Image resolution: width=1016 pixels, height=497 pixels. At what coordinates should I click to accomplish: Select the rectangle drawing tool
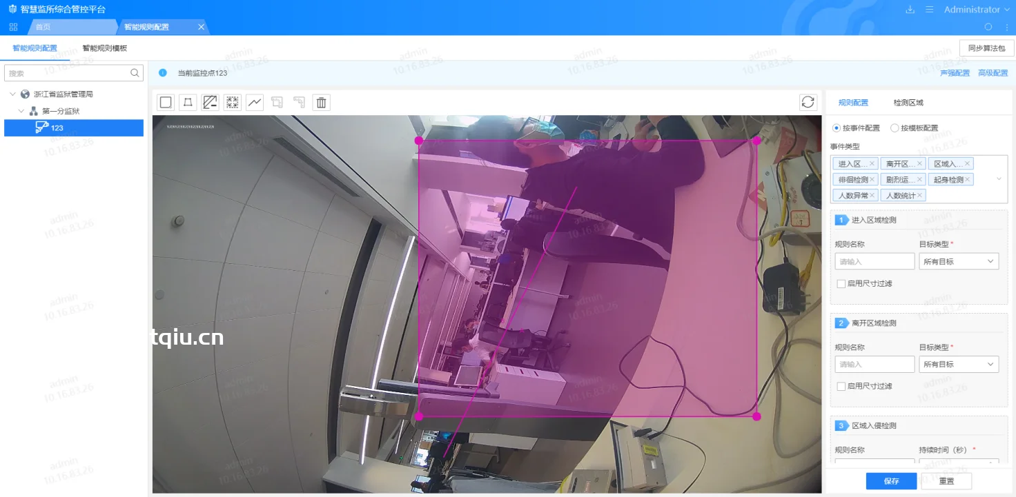[166, 103]
